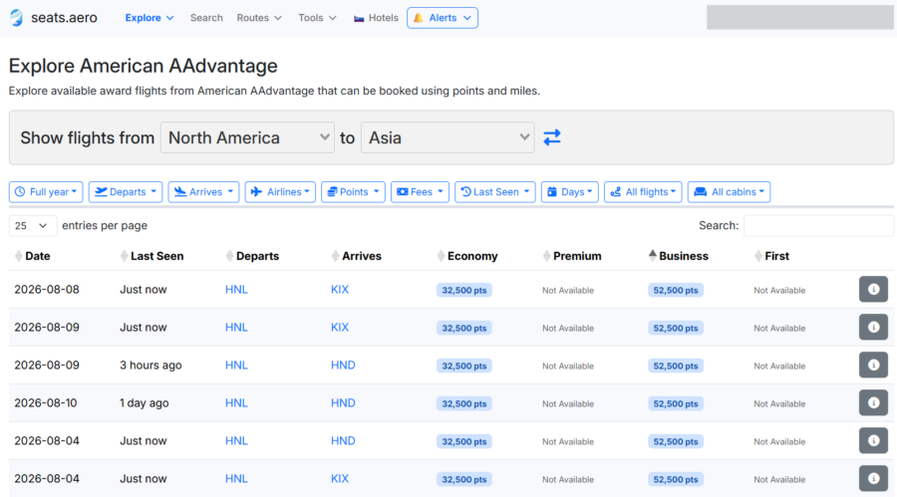This screenshot has width=897, height=497.
Task: Click the "1 day ago" last seen cell
Action: pos(145,402)
